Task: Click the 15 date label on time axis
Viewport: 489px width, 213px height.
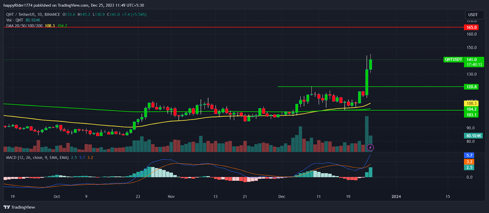Action: tap(447, 197)
